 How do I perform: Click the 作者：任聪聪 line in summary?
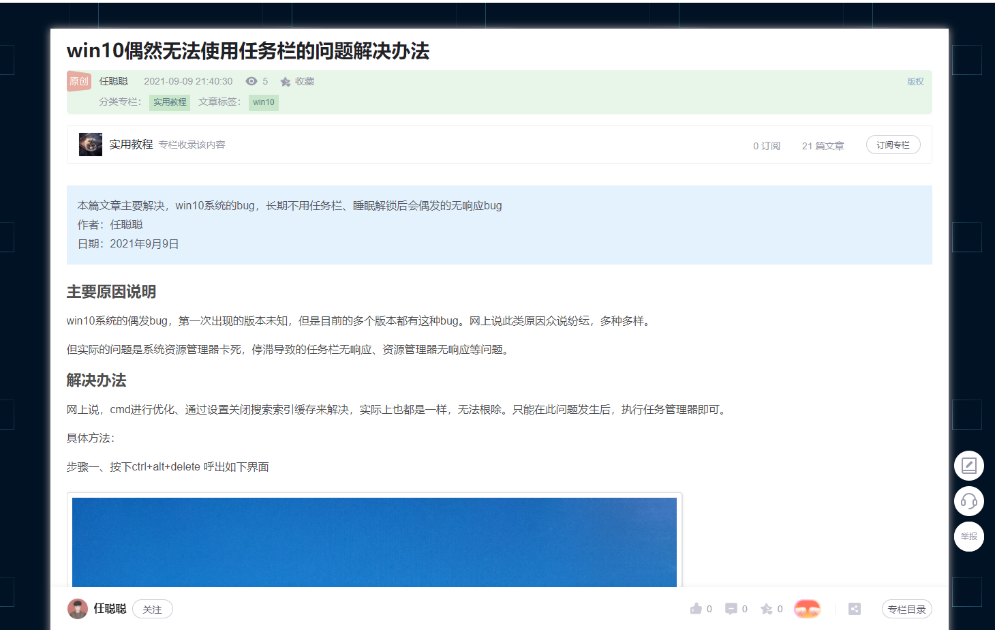click(x=110, y=225)
